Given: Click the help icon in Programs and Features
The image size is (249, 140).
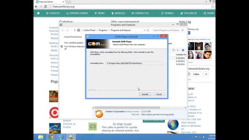Looking at the screenshot, I should [183, 50].
